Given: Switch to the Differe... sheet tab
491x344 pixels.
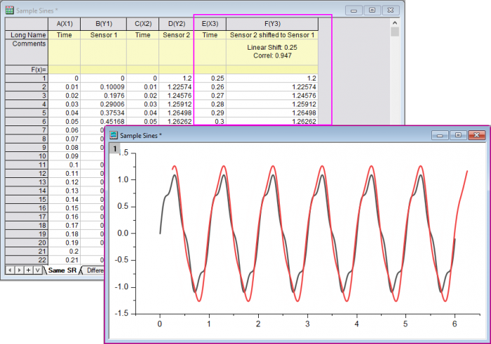Looking at the screenshot, I should [x=95, y=270].
